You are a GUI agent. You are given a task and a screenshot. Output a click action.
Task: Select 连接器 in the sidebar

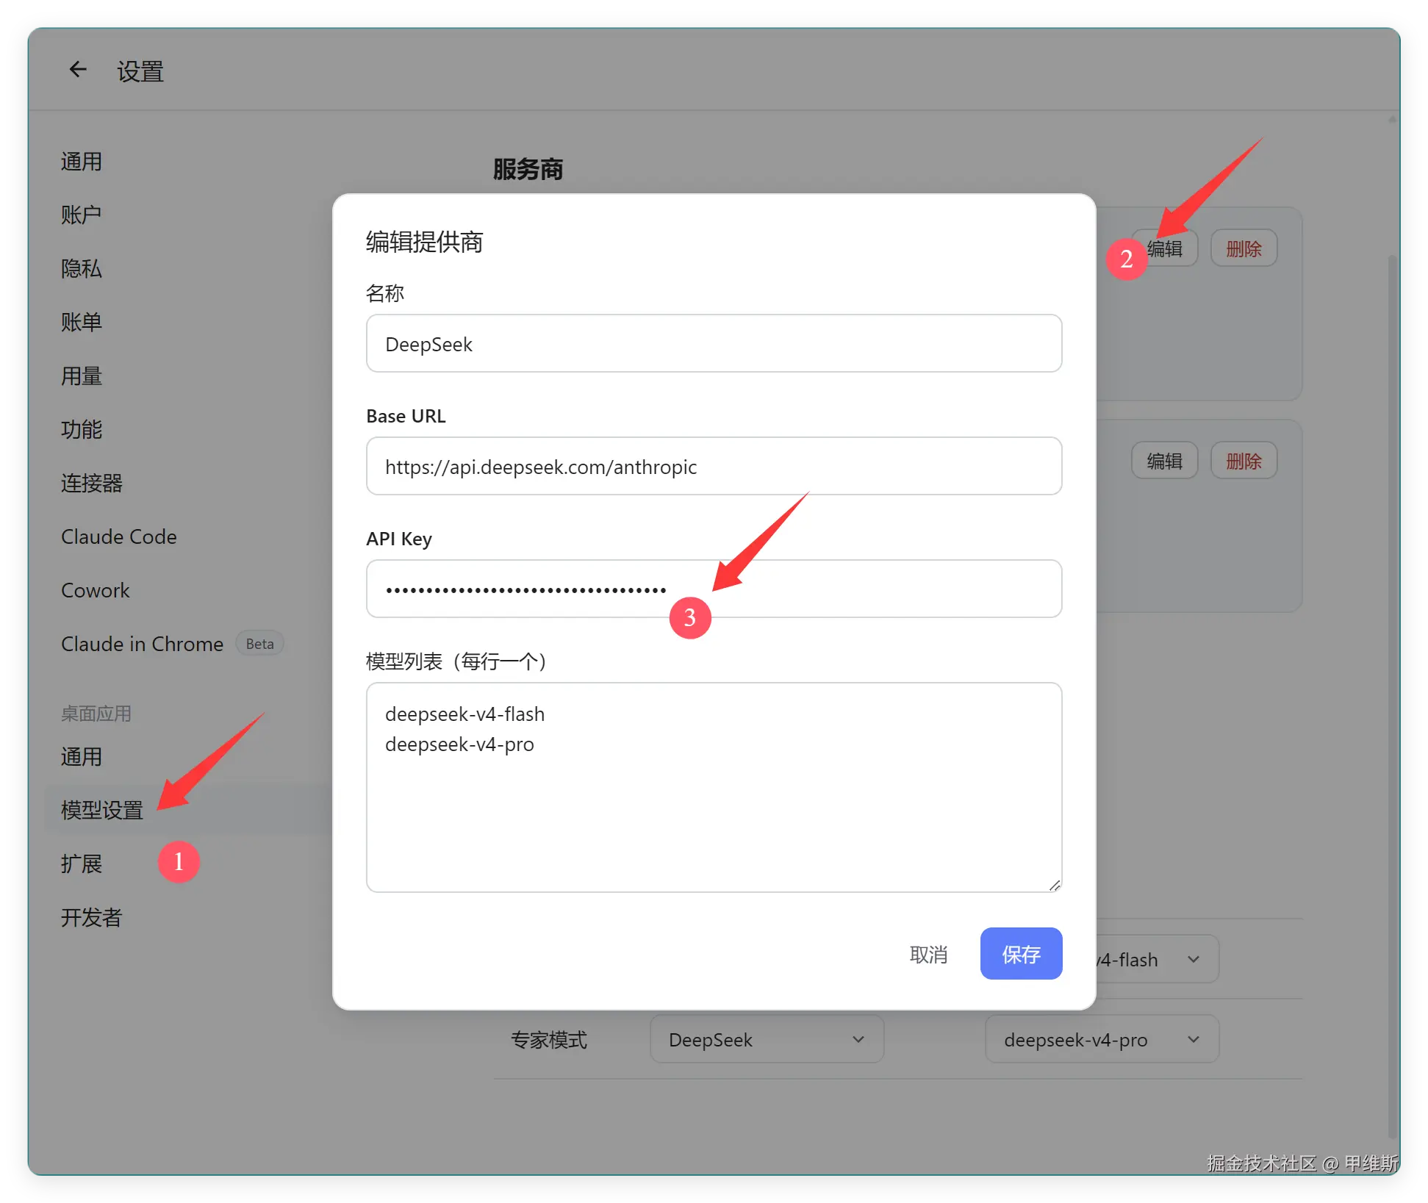coord(92,484)
